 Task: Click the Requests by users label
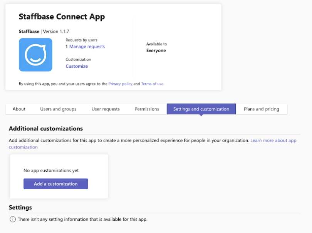point(81,40)
